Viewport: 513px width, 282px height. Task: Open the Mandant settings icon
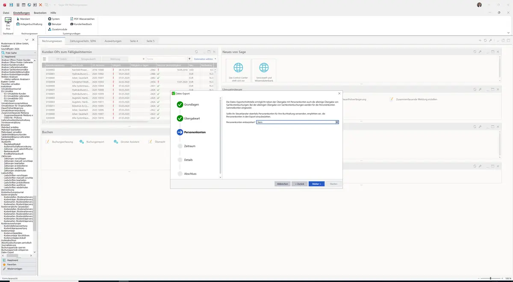point(17,19)
